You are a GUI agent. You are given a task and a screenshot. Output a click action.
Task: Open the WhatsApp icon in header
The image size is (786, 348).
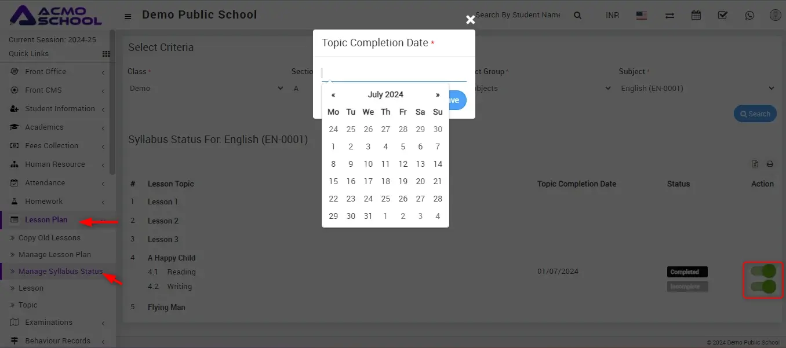[x=750, y=16]
